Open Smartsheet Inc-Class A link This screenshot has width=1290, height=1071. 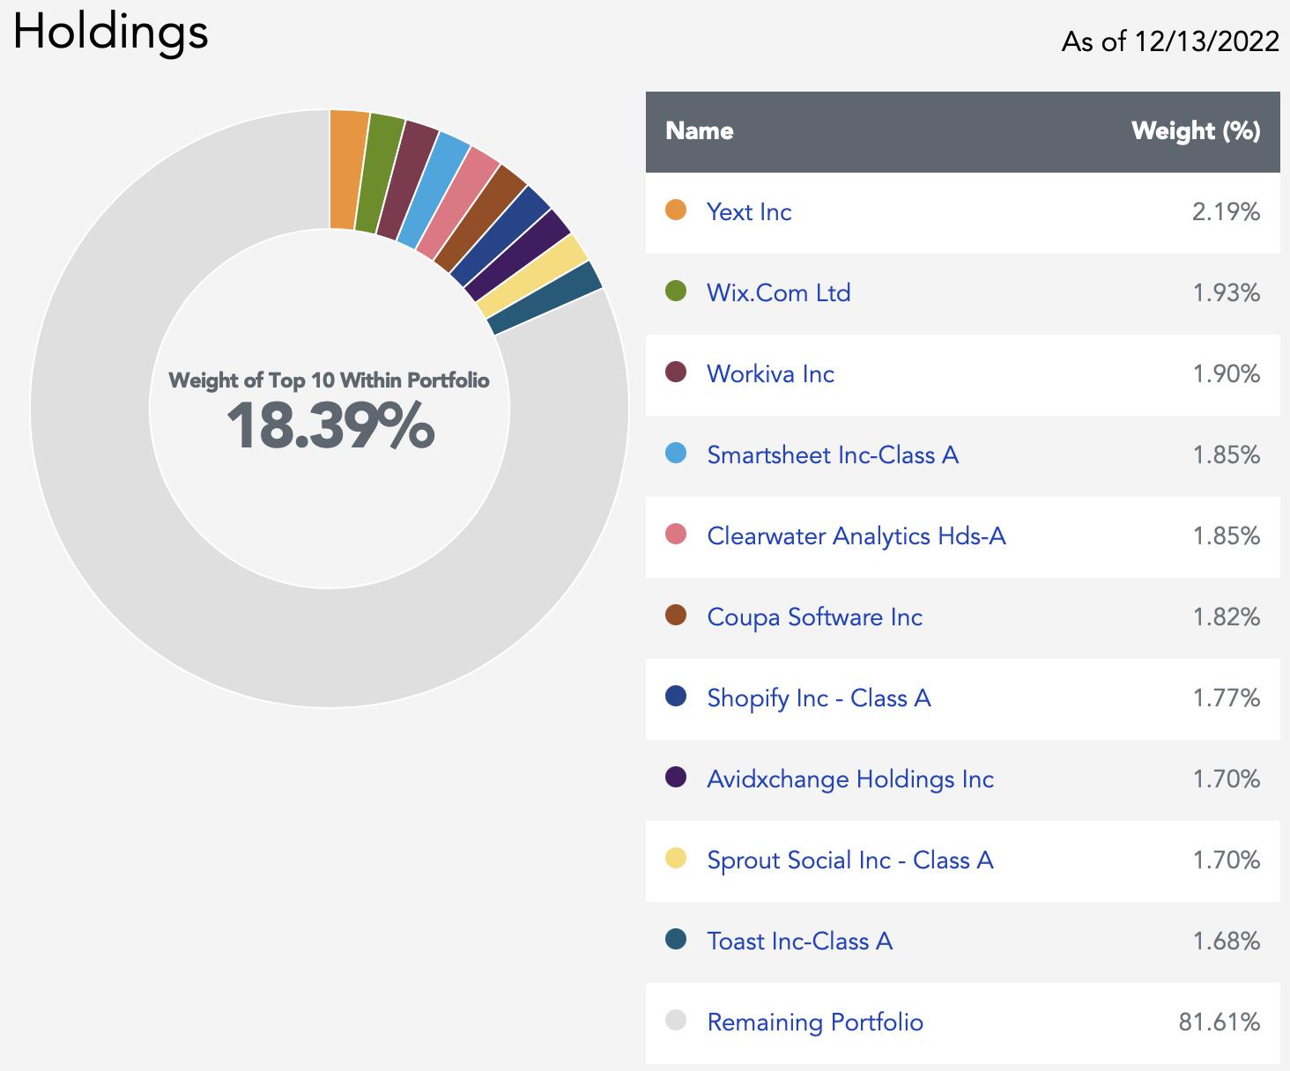pyautogui.click(x=833, y=454)
